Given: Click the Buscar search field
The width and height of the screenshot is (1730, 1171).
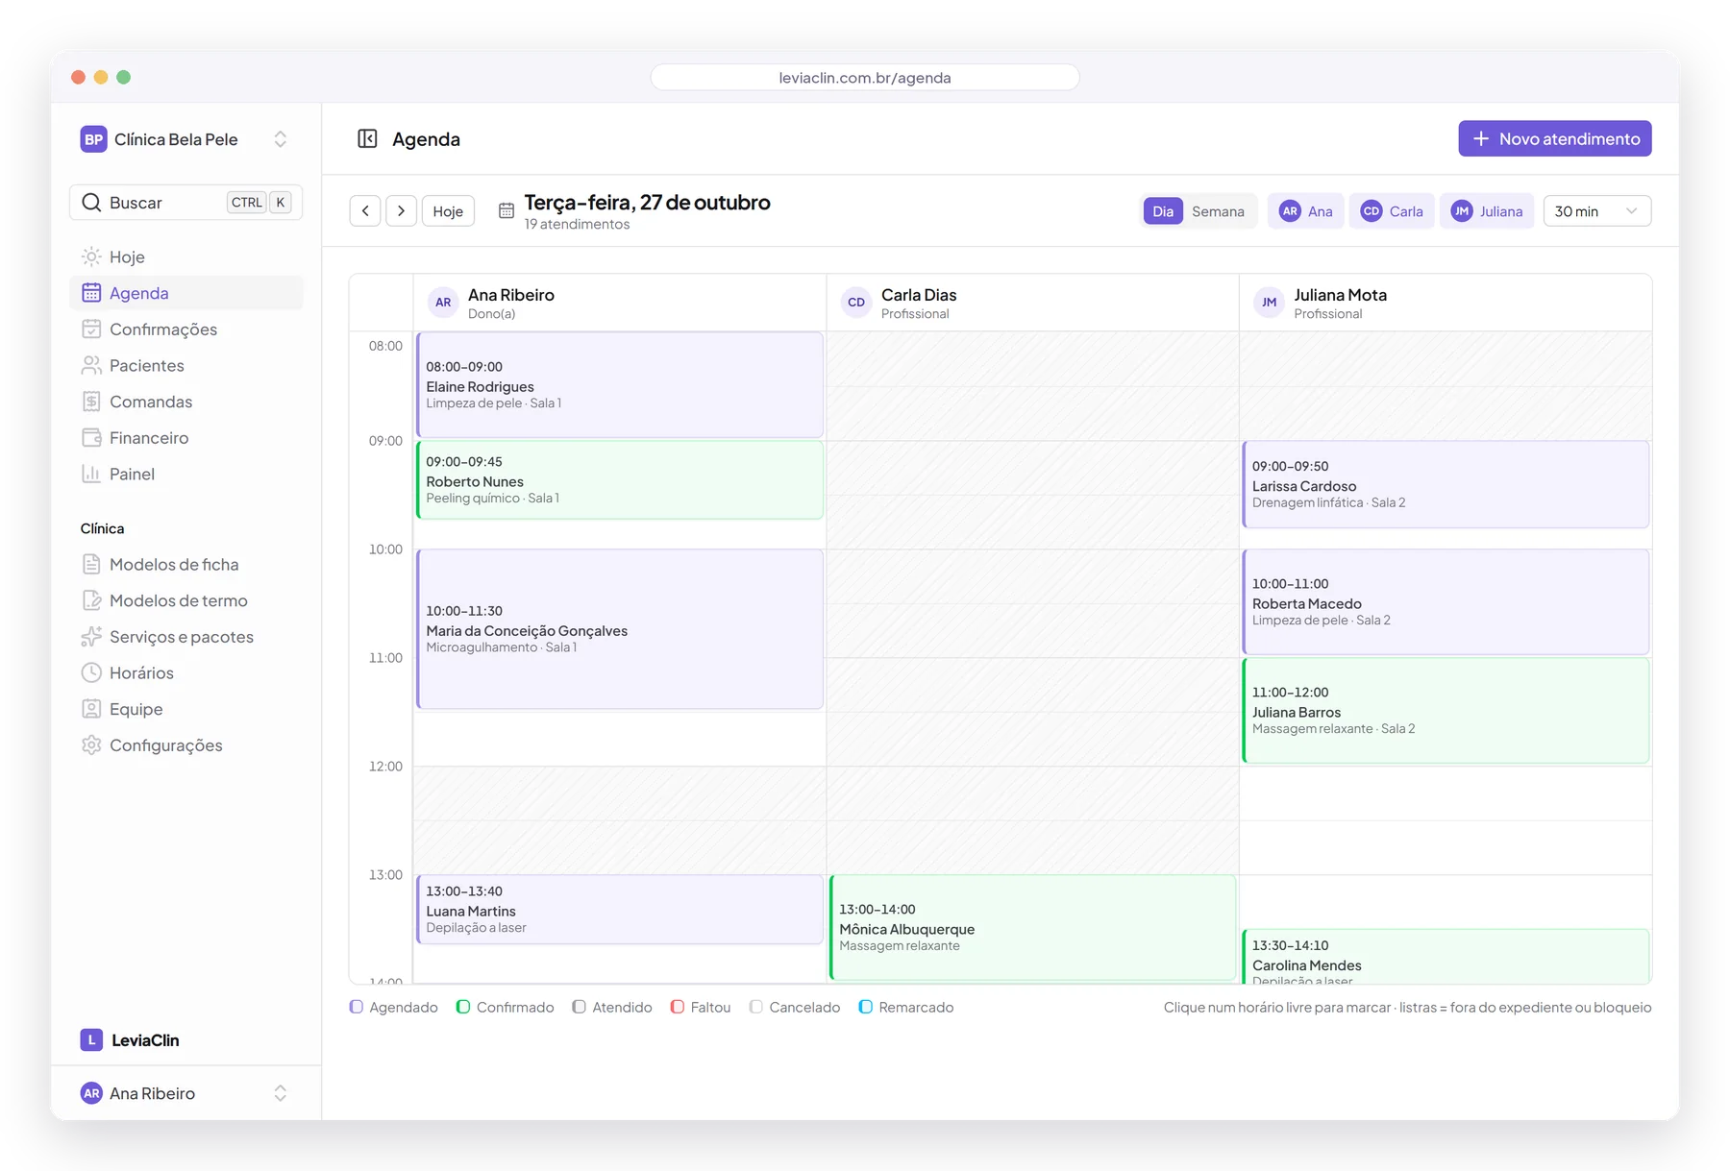Looking at the screenshot, I should (x=185, y=203).
